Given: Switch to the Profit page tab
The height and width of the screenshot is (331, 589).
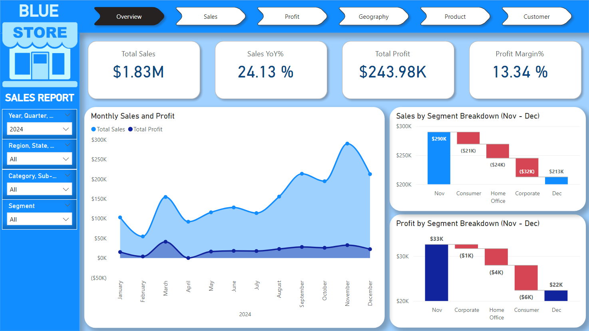Looking at the screenshot, I should pyautogui.click(x=292, y=17).
